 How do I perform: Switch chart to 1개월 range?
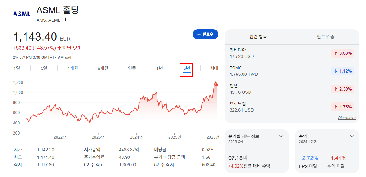(72, 68)
